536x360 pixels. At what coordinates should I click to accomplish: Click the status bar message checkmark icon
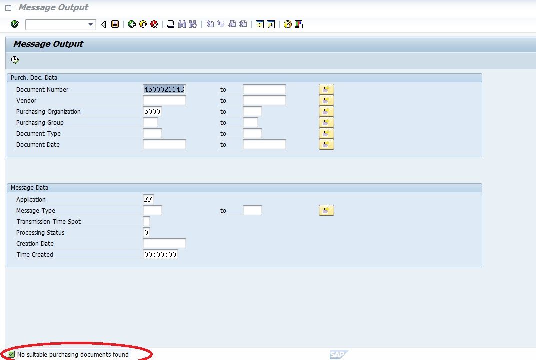[11, 354]
